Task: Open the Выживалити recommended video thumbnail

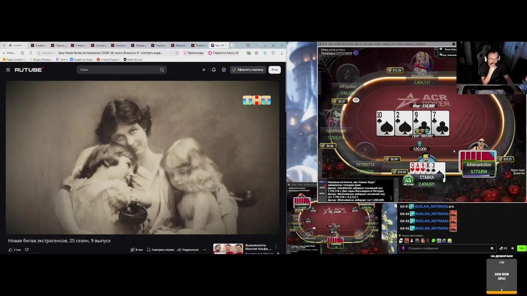Action: (228, 249)
